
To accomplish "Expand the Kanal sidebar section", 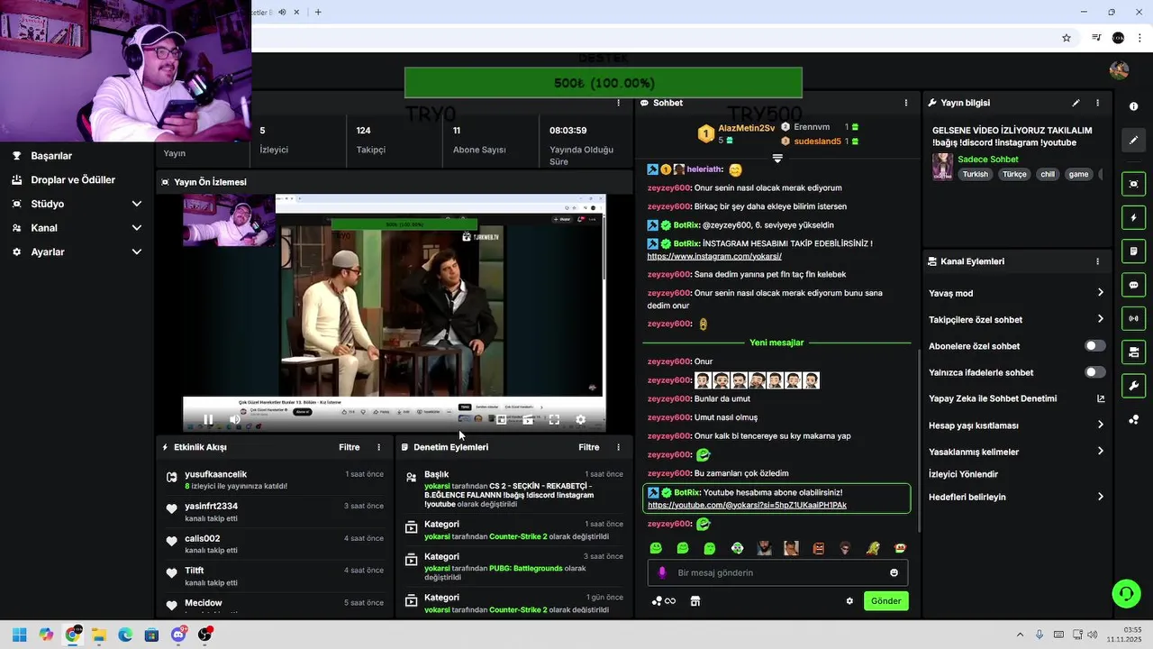I will click(77, 228).
